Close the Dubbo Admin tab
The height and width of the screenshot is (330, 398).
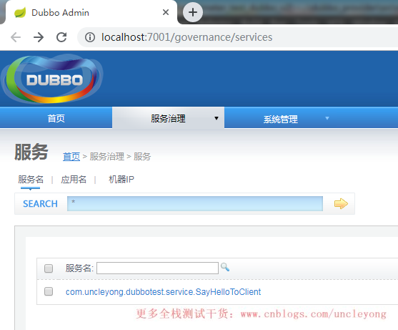pyautogui.click(x=166, y=12)
